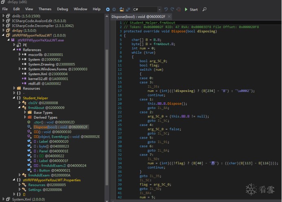Expand the mscorlib reference
282x202 pixels.
click(x=20, y=54)
